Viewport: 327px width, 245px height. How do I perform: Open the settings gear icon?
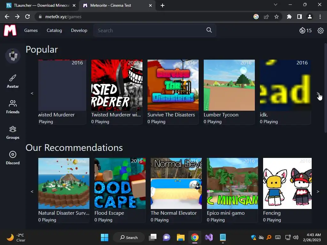321,31
